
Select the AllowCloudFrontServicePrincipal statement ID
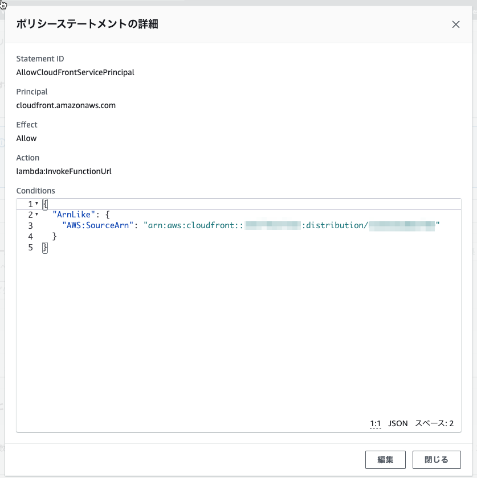coord(75,72)
